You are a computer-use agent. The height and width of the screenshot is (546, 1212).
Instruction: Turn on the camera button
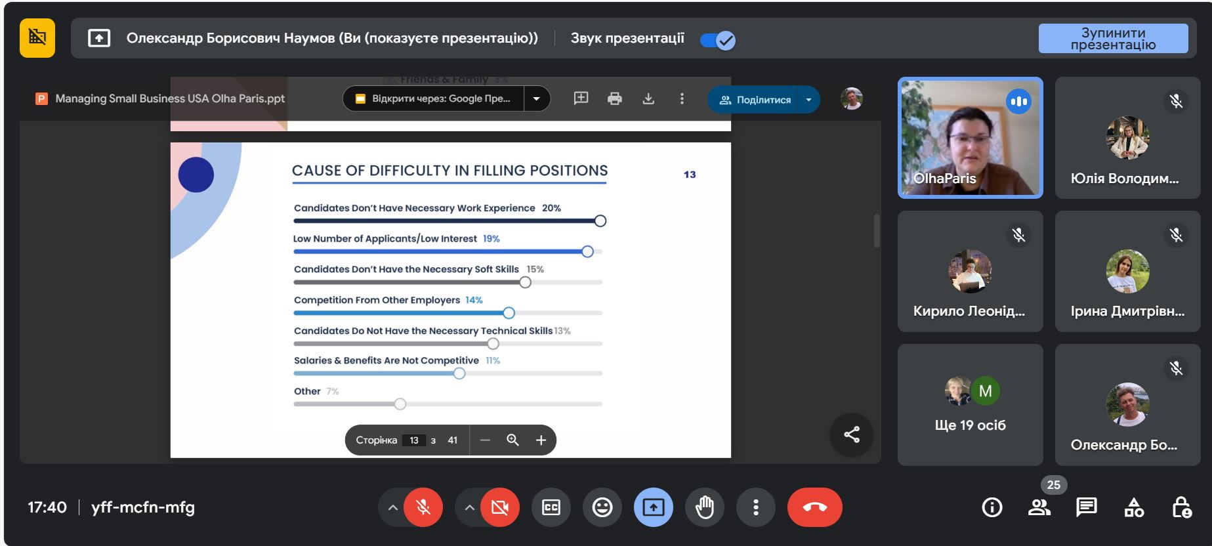click(x=500, y=507)
